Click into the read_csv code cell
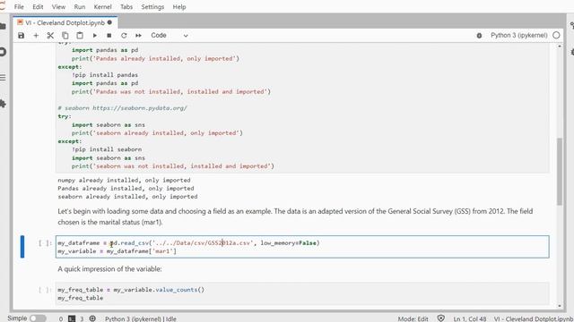This screenshot has width=574, height=322. (302, 247)
